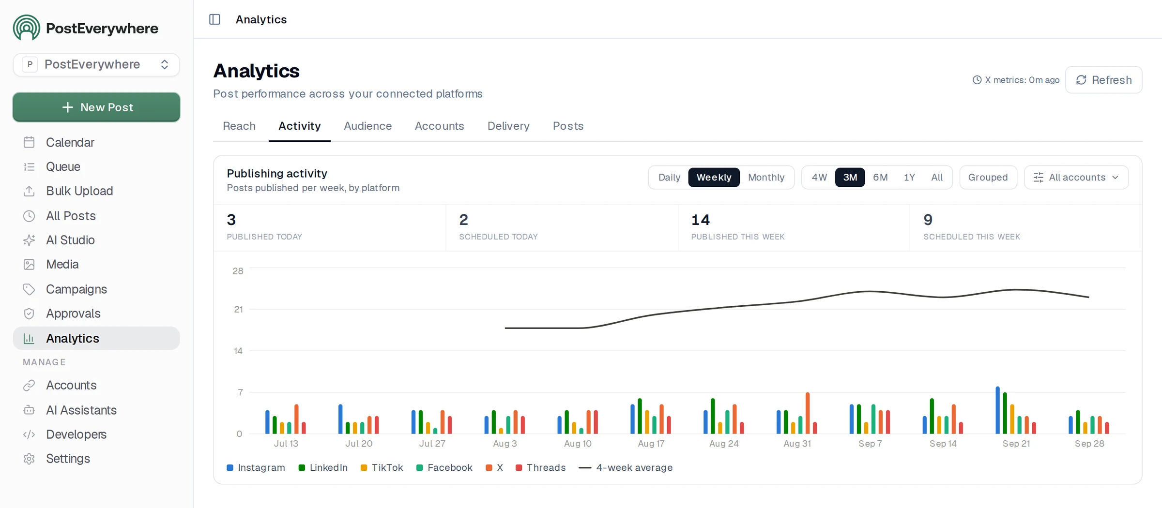Click the X metrics clock icon
Viewport: 1162px width, 508px height.
click(977, 80)
